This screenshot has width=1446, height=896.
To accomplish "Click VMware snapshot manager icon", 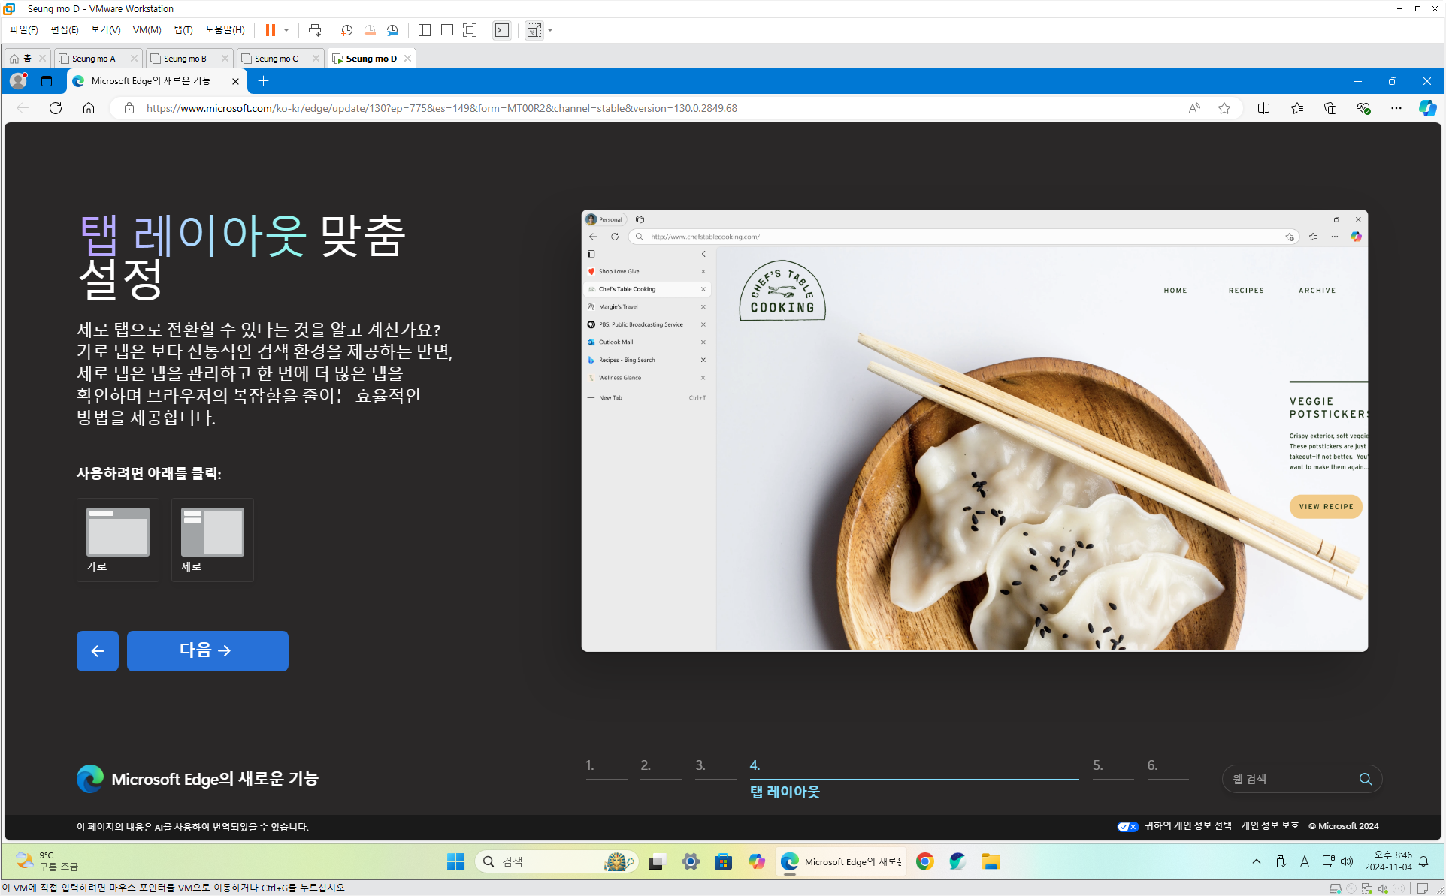I will pyautogui.click(x=392, y=30).
